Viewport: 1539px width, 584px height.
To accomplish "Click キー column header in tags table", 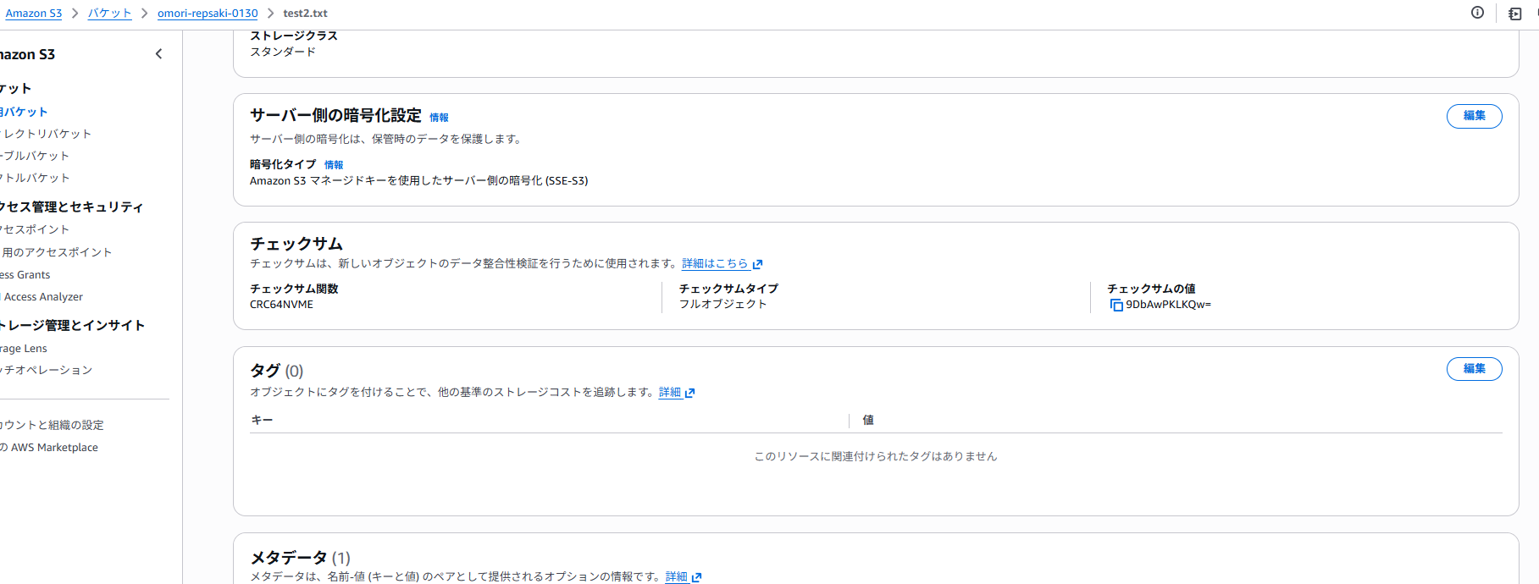I will [x=262, y=420].
